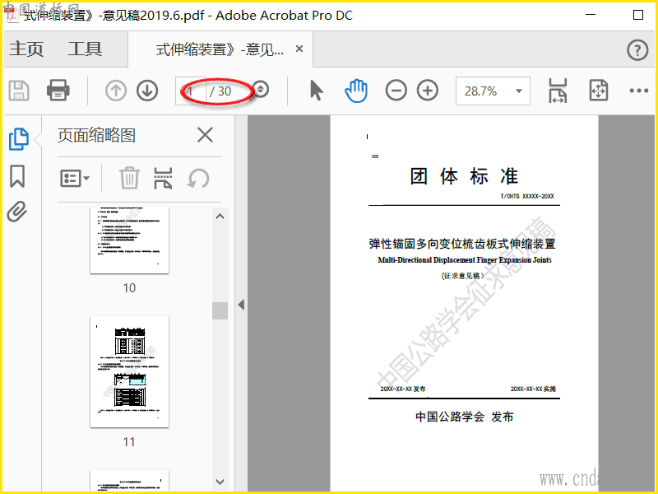Viewport: 658px width, 494px height.
Task: Click the current page number field
Action: (x=191, y=91)
